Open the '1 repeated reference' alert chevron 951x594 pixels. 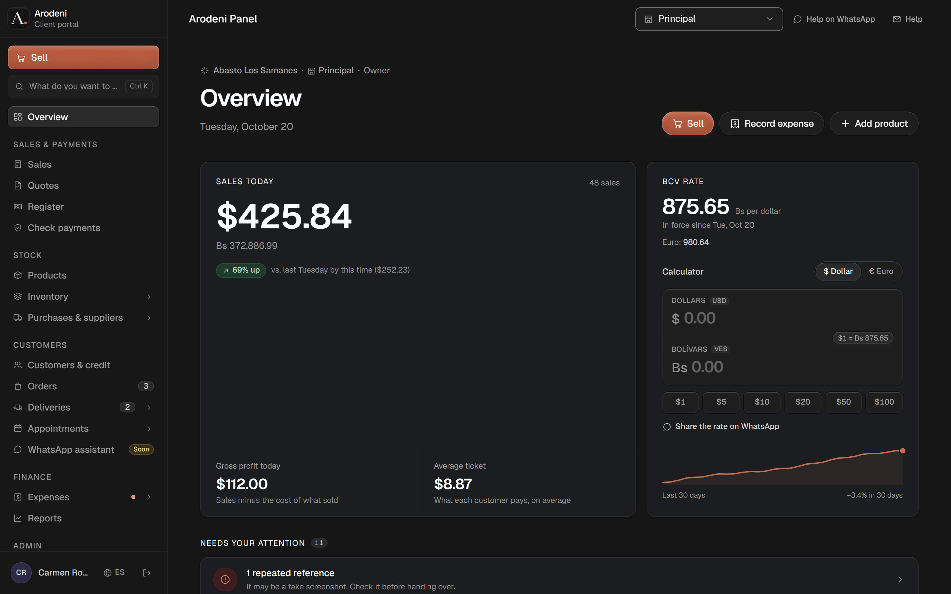click(x=900, y=579)
